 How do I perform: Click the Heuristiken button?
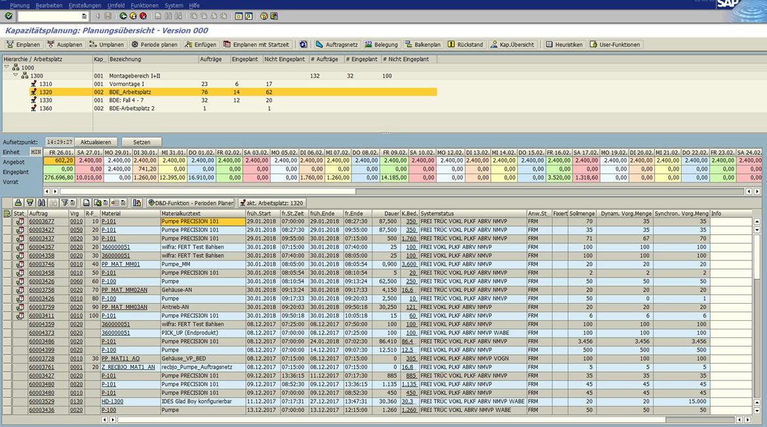[x=564, y=45]
